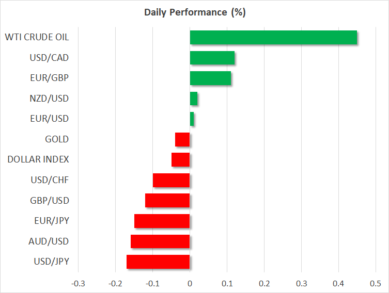Viewport: 389px width, 293px height.
Task: Select the red EUR/JPY bar
Action: coord(162,221)
